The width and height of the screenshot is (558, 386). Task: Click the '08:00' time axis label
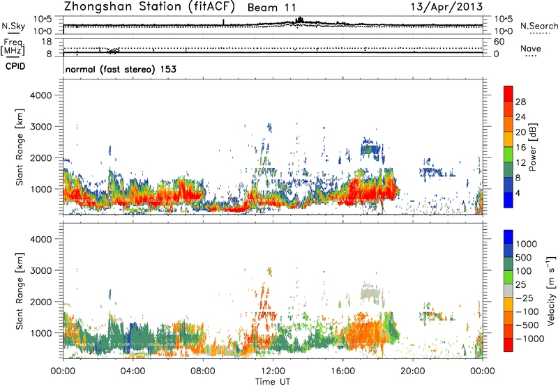click(x=203, y=371)
